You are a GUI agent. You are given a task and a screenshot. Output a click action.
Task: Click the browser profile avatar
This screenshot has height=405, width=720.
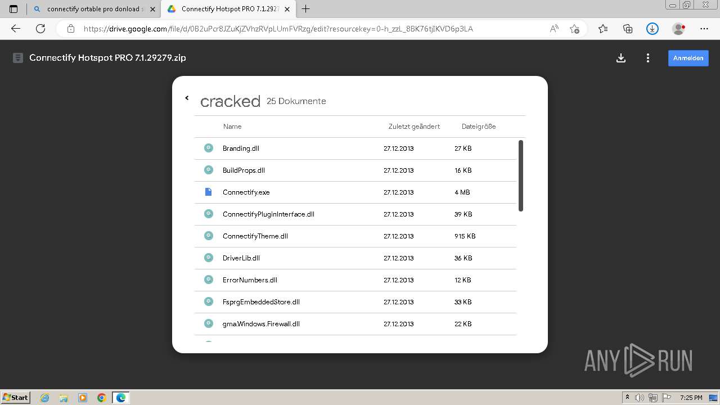click(x=678, y=29)
